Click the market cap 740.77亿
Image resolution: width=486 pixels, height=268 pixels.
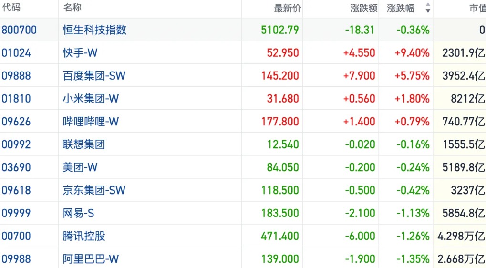coord(464,122)
